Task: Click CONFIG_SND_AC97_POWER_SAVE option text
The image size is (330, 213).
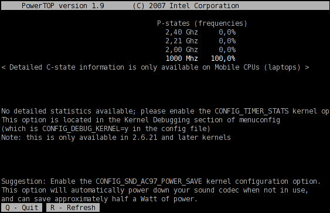Action: [149, 181]
